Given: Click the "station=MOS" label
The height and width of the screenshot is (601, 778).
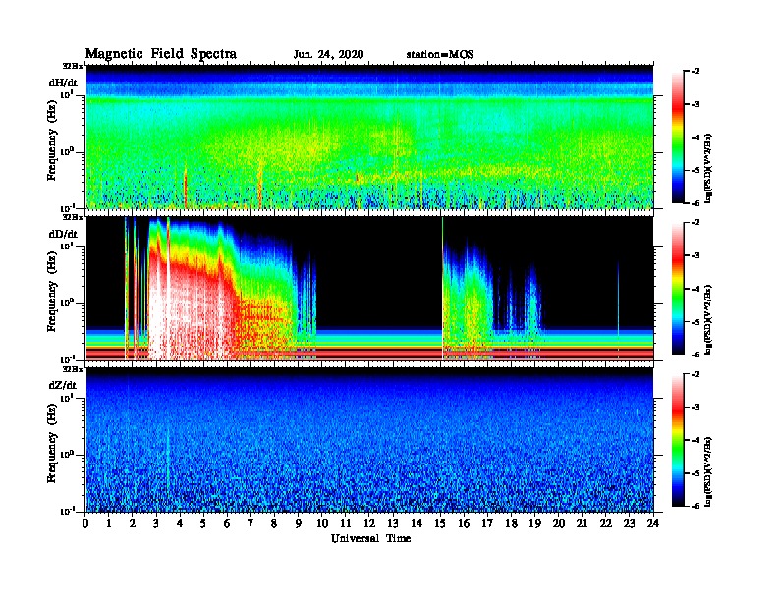Looking at the screenshot, I should pos(440,55).
